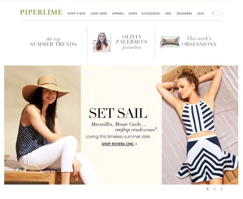Select the silver clutch bag image
This screenshot has width=243, height=199.
(x=170, y=42)
